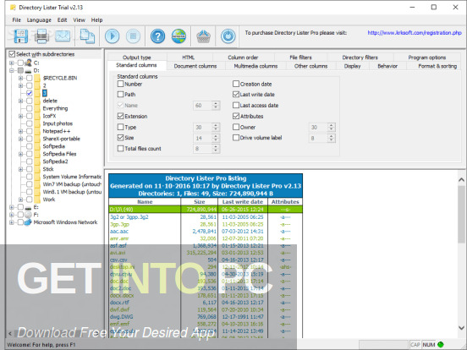Viewport: 467px width, 350px height.
Task: Click the Size column header in listing
Action: tap(200, 202)
